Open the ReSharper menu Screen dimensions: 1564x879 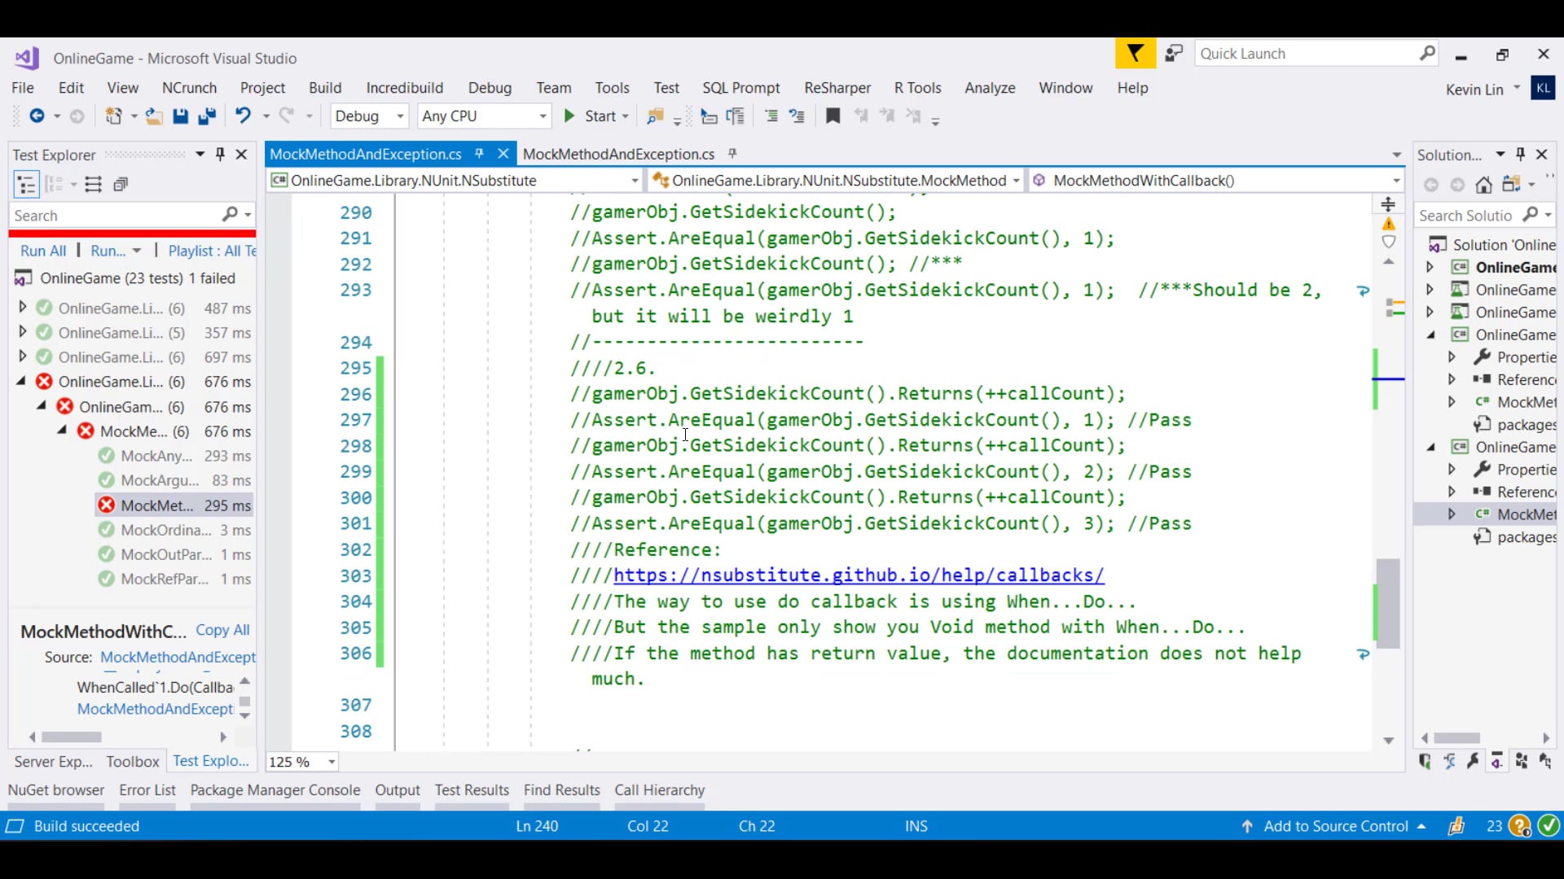[837, 88]
